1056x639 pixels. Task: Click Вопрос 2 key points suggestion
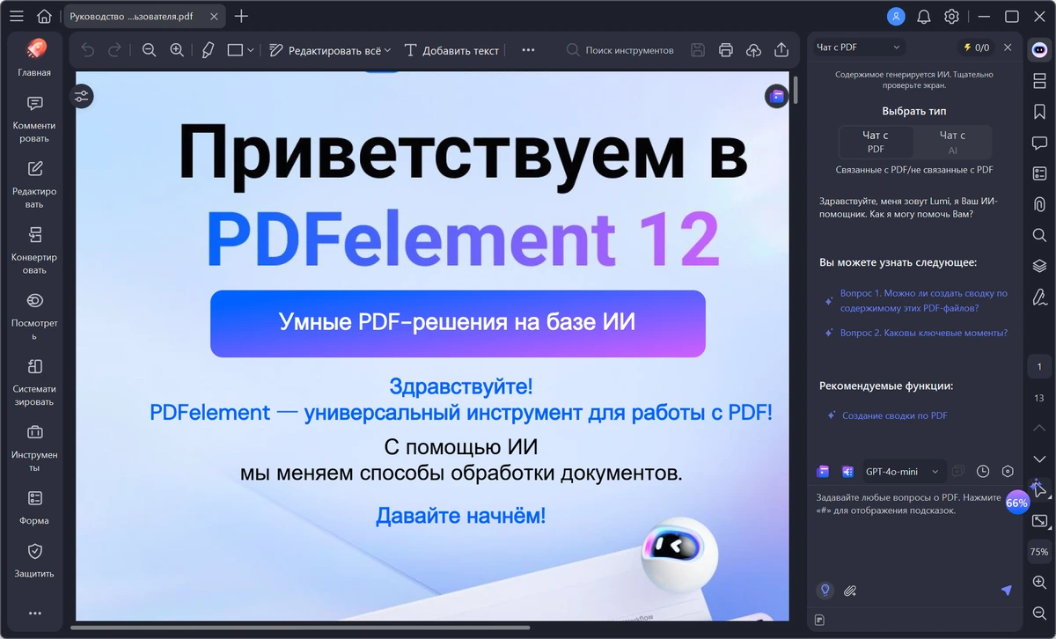tap(915, 333)
